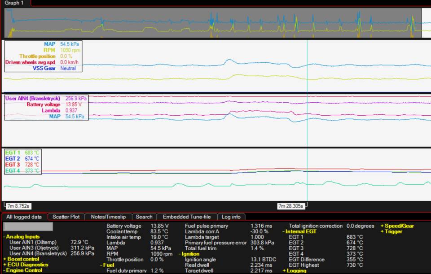Image resolution: width=431 pixels, height=274 pixels.
Task: Expand the ECU Diagnostics group
Action: click(25, 265)
